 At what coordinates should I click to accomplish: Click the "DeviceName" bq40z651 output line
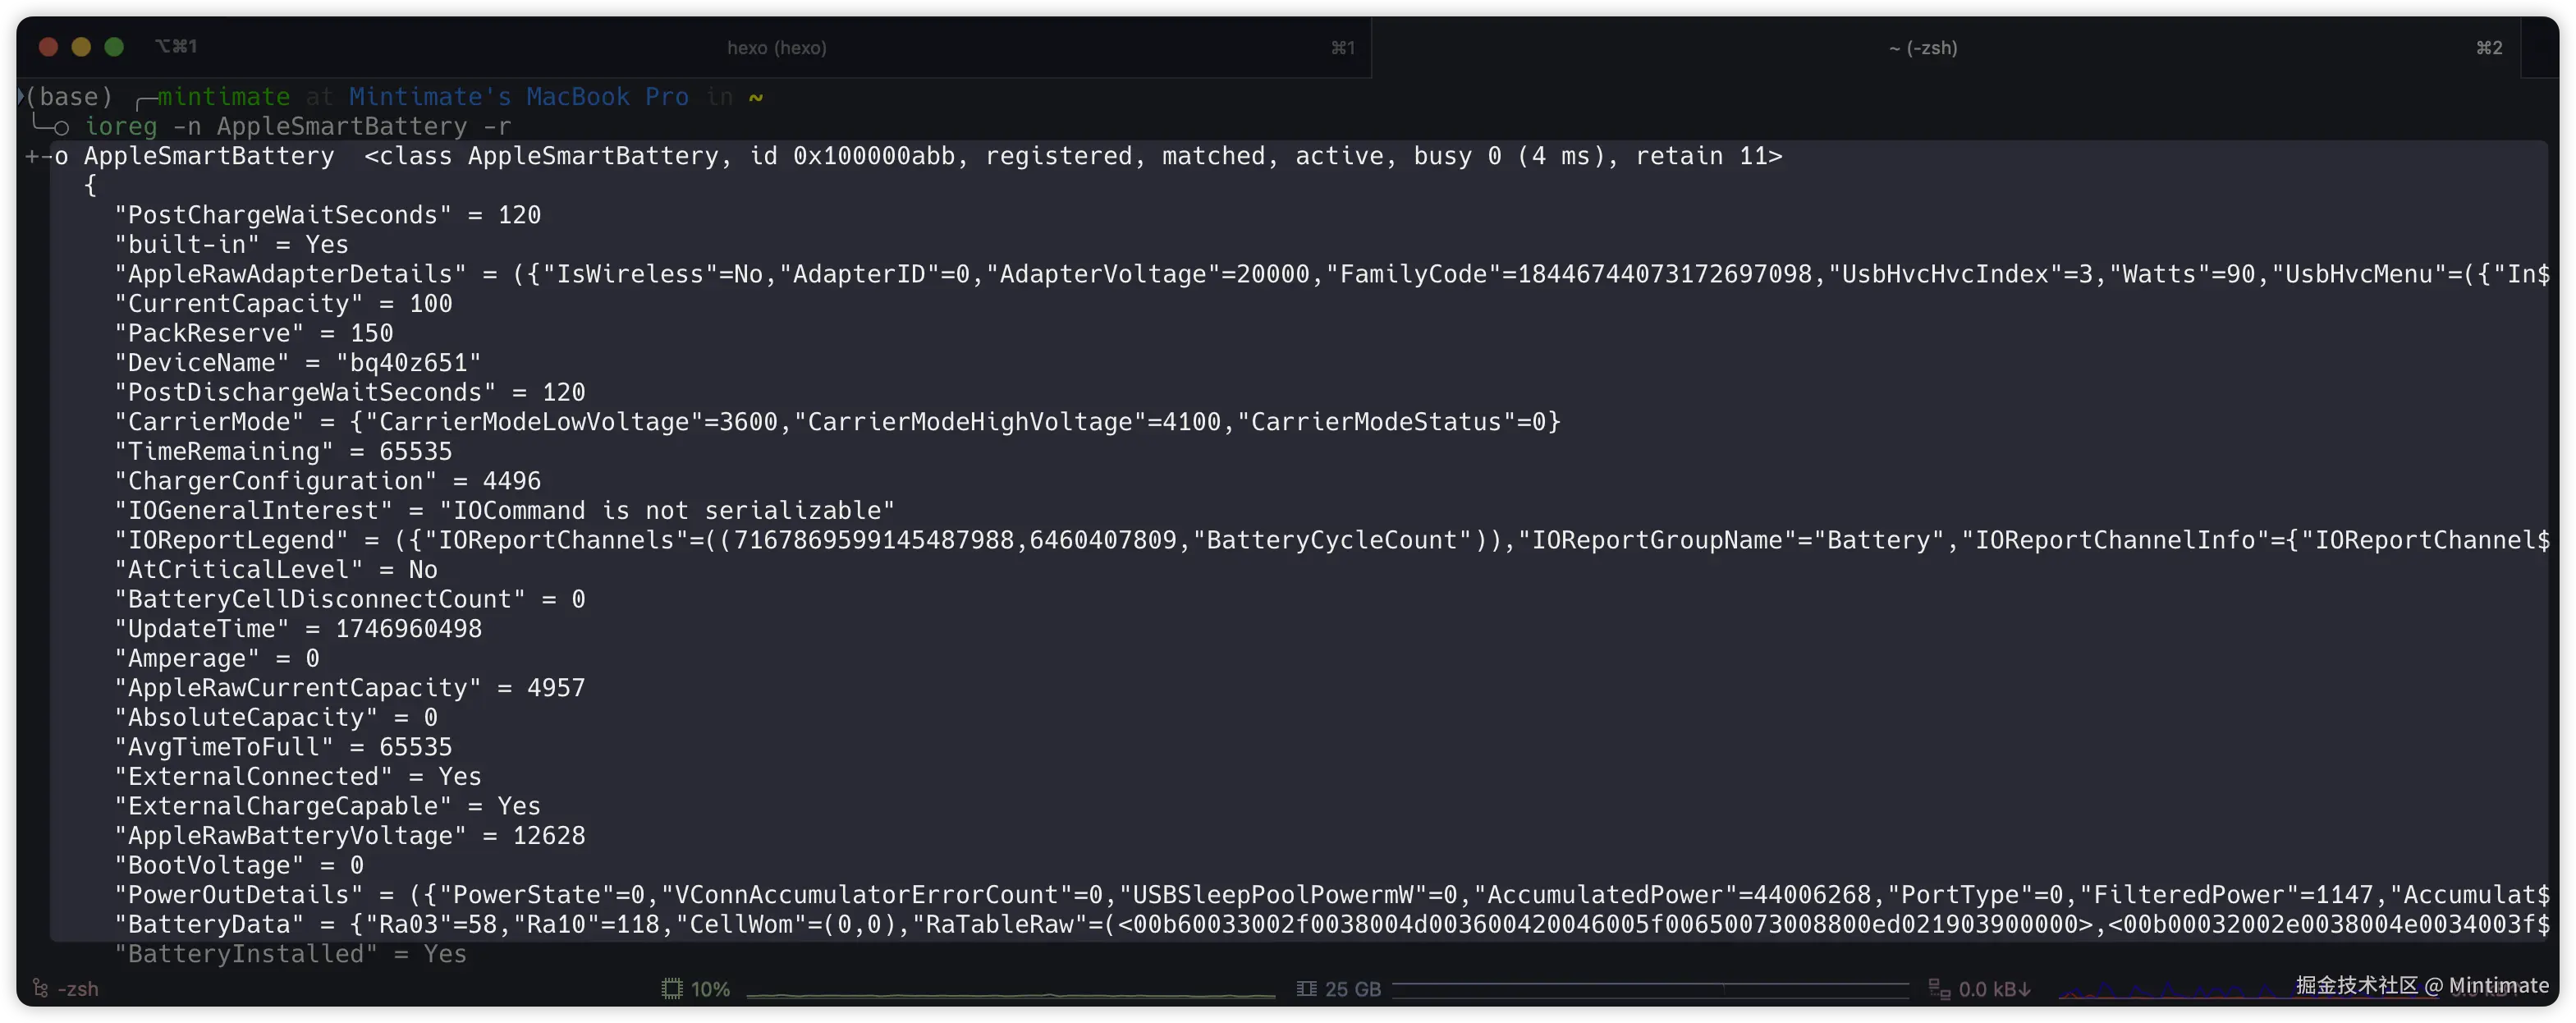(297, 362)
